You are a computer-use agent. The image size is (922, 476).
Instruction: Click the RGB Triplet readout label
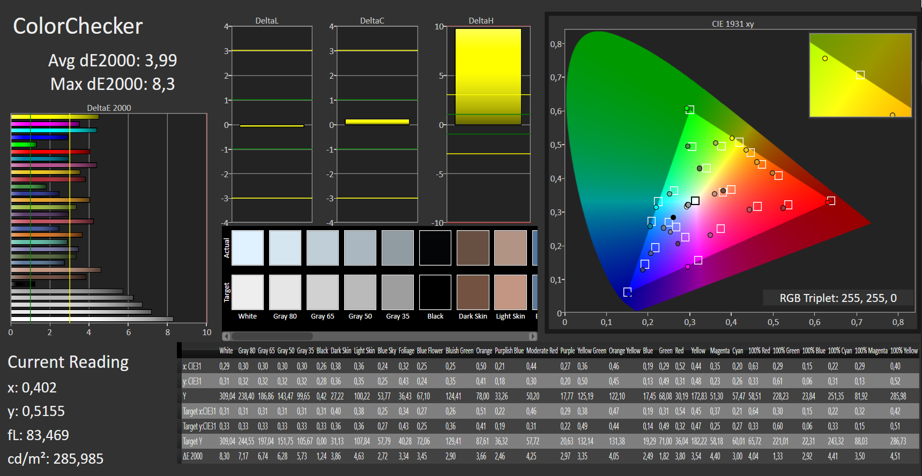click(838, 298)
